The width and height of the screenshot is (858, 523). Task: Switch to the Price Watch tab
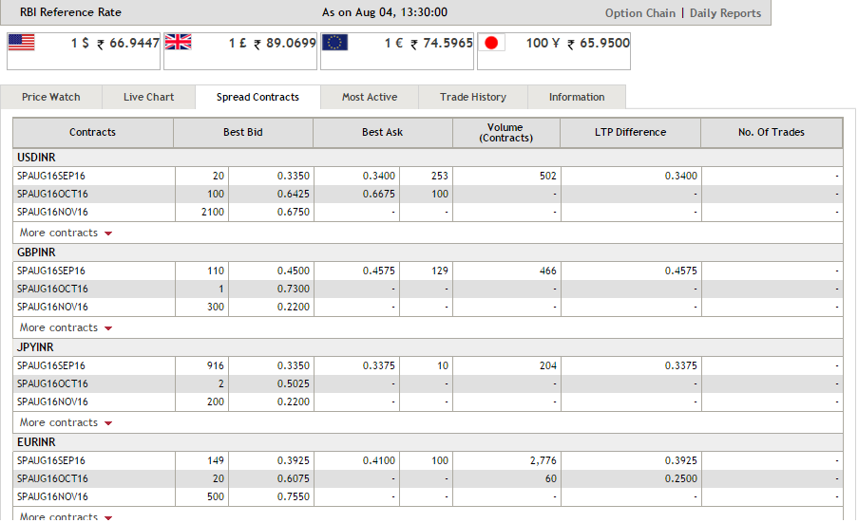(51, 97)
